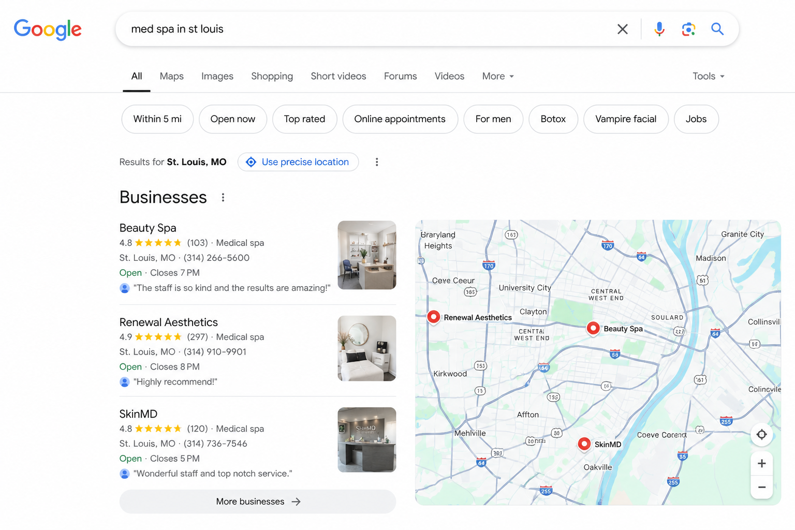
Task: Open Google Lens image search icon
Action: coord(688,29)
